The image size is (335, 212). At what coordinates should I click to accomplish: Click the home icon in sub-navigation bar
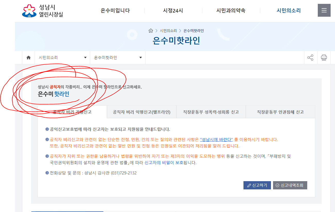(29, 58)
